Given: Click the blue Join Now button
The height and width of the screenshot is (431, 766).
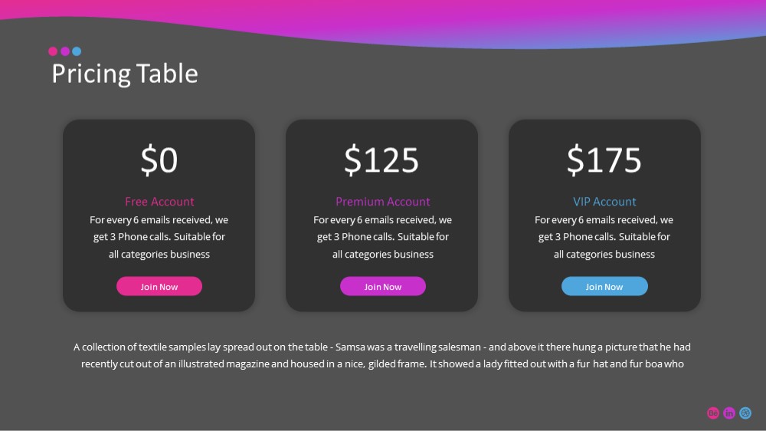Looking at the screenshot, I should click(604, 286).
